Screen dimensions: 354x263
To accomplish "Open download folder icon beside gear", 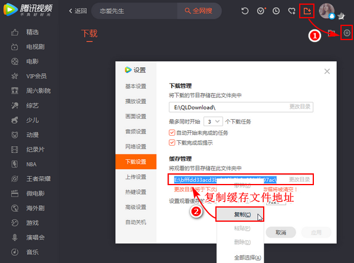I will coord(332,33).
